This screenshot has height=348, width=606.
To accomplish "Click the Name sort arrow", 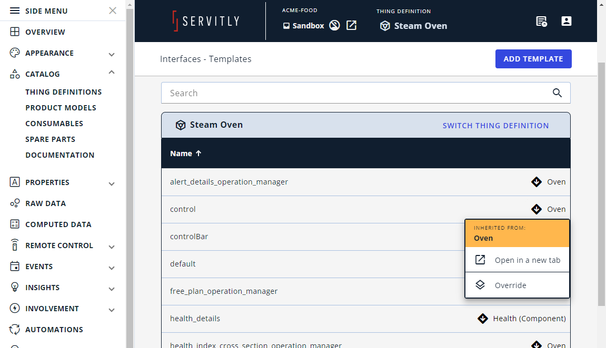I will click(x=198, y=153).
